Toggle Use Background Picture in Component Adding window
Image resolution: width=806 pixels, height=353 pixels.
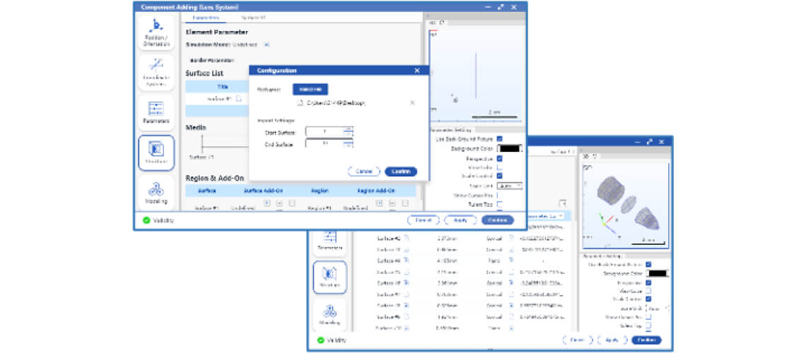click(499, 139)
